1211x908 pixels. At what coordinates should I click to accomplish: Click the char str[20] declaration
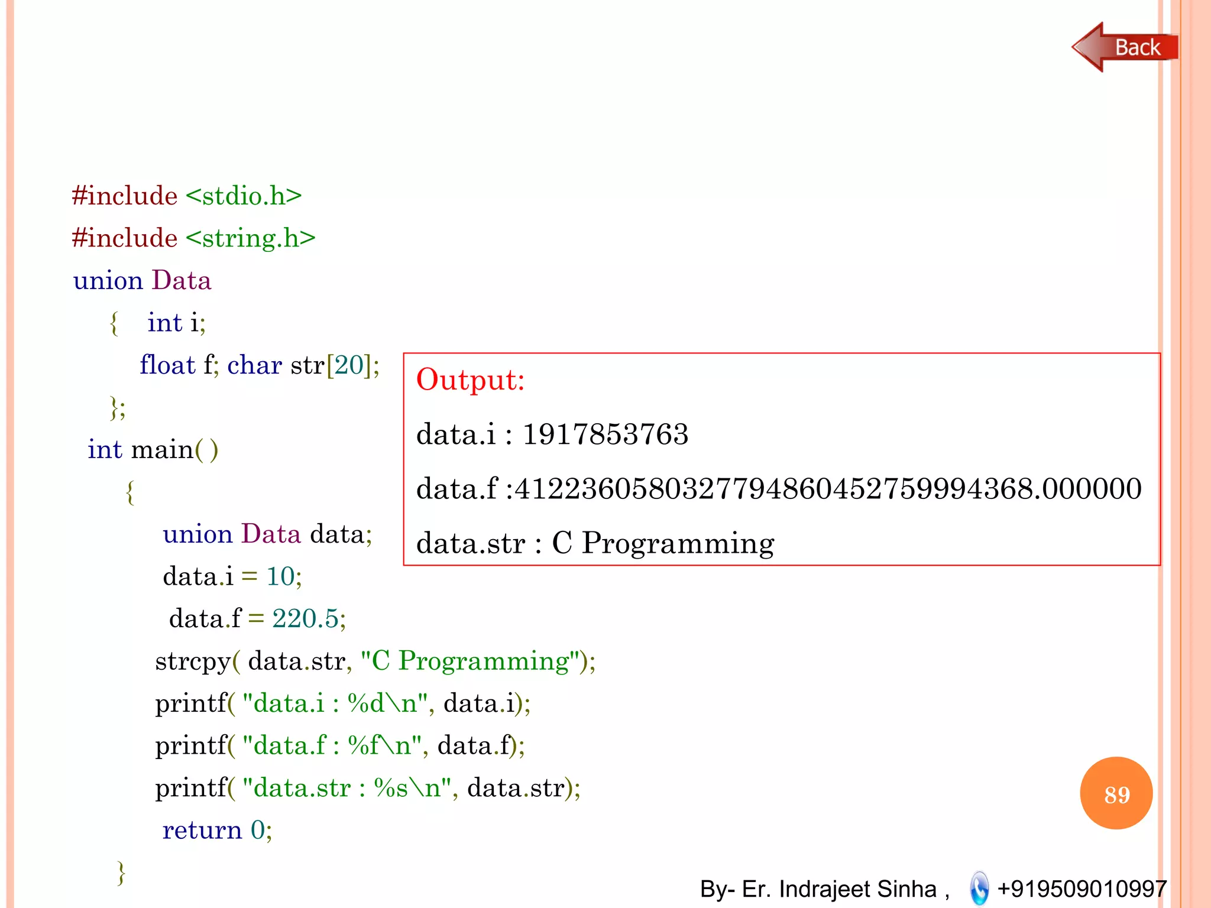(303, 365)
